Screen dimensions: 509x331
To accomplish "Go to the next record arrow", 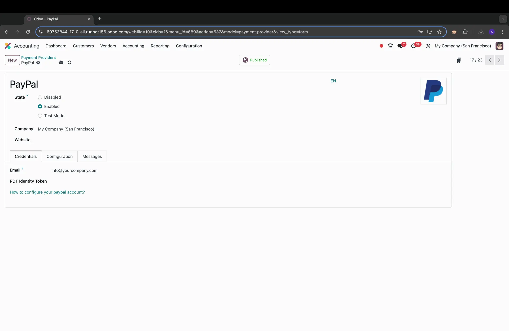I will click(499, 60).
